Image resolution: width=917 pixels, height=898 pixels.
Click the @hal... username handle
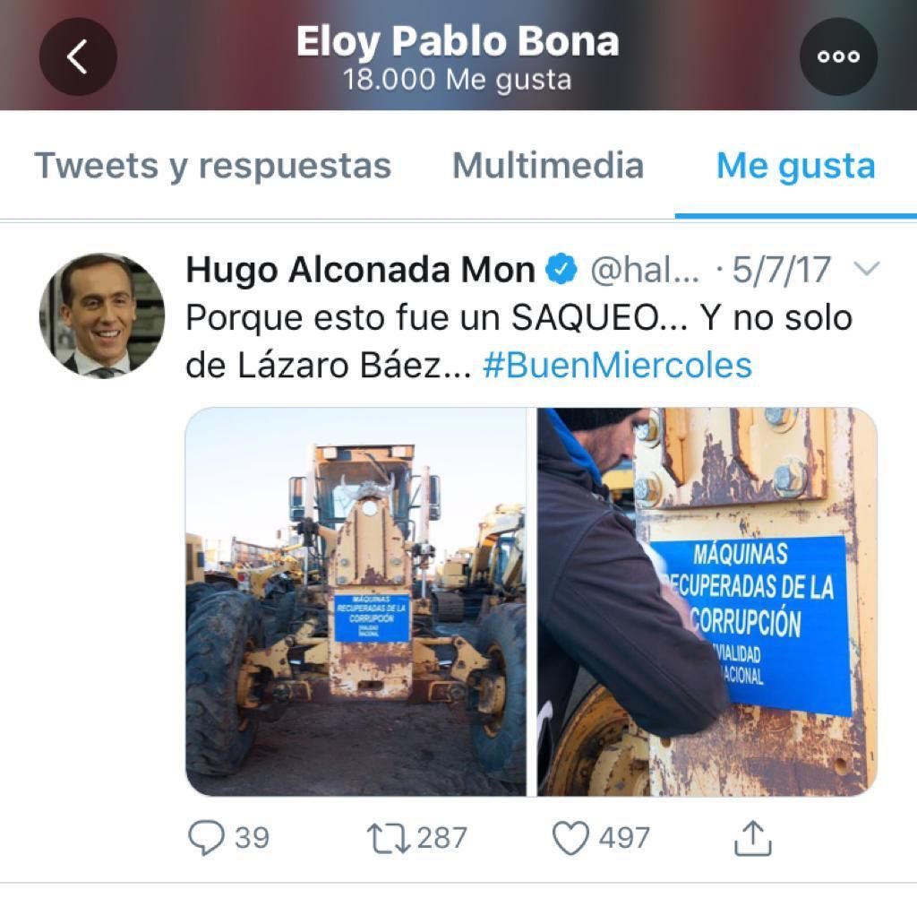[x=645, y=270]
